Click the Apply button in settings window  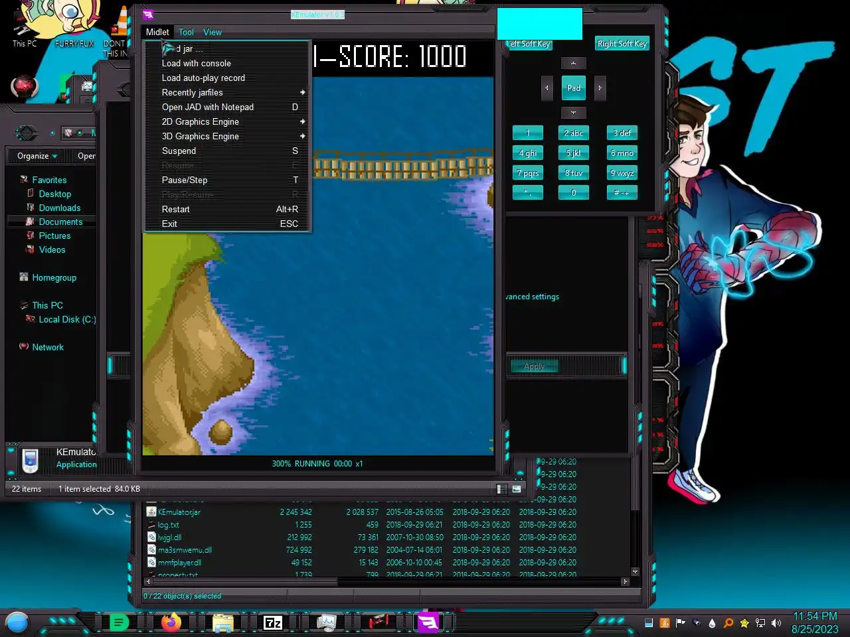(x=534, y=366)
